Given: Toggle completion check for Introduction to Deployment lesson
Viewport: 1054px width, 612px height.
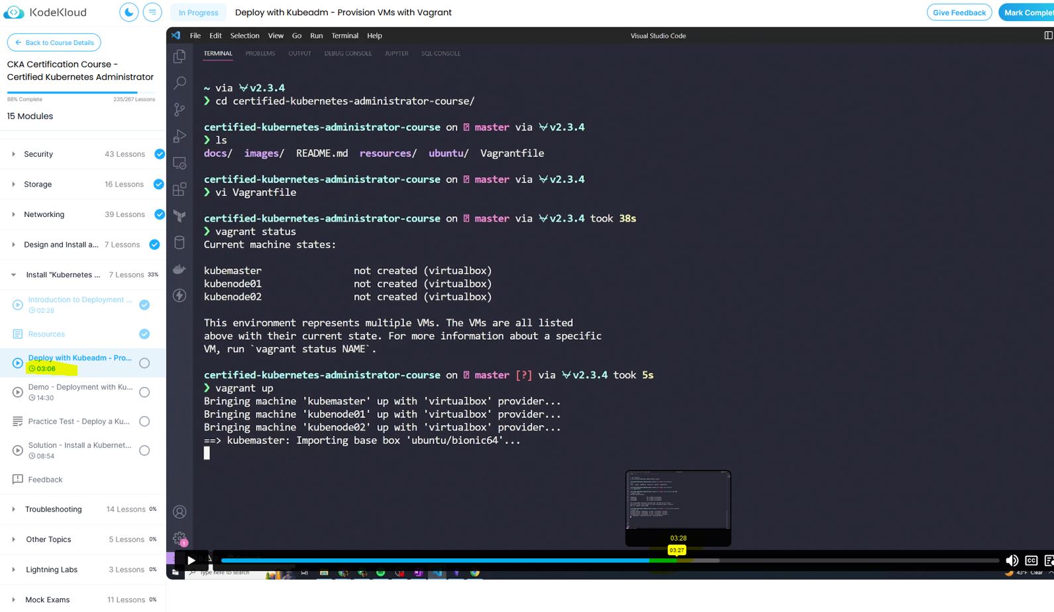Looking at the screenshot, I should (144, 305).
